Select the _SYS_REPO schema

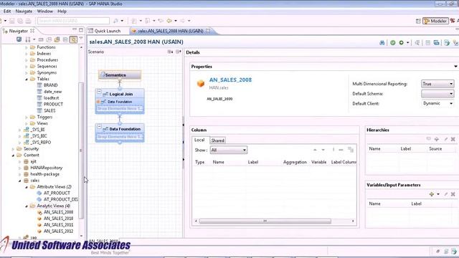point(40,143)
